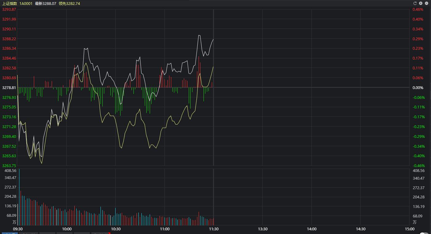Click the 0.00% baseline percent label

tap(418, 88)
